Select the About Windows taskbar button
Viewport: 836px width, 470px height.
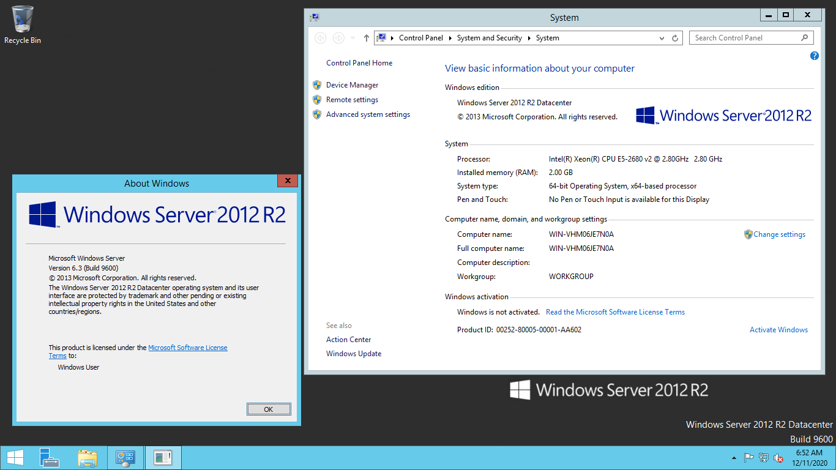tap(163, 458)
